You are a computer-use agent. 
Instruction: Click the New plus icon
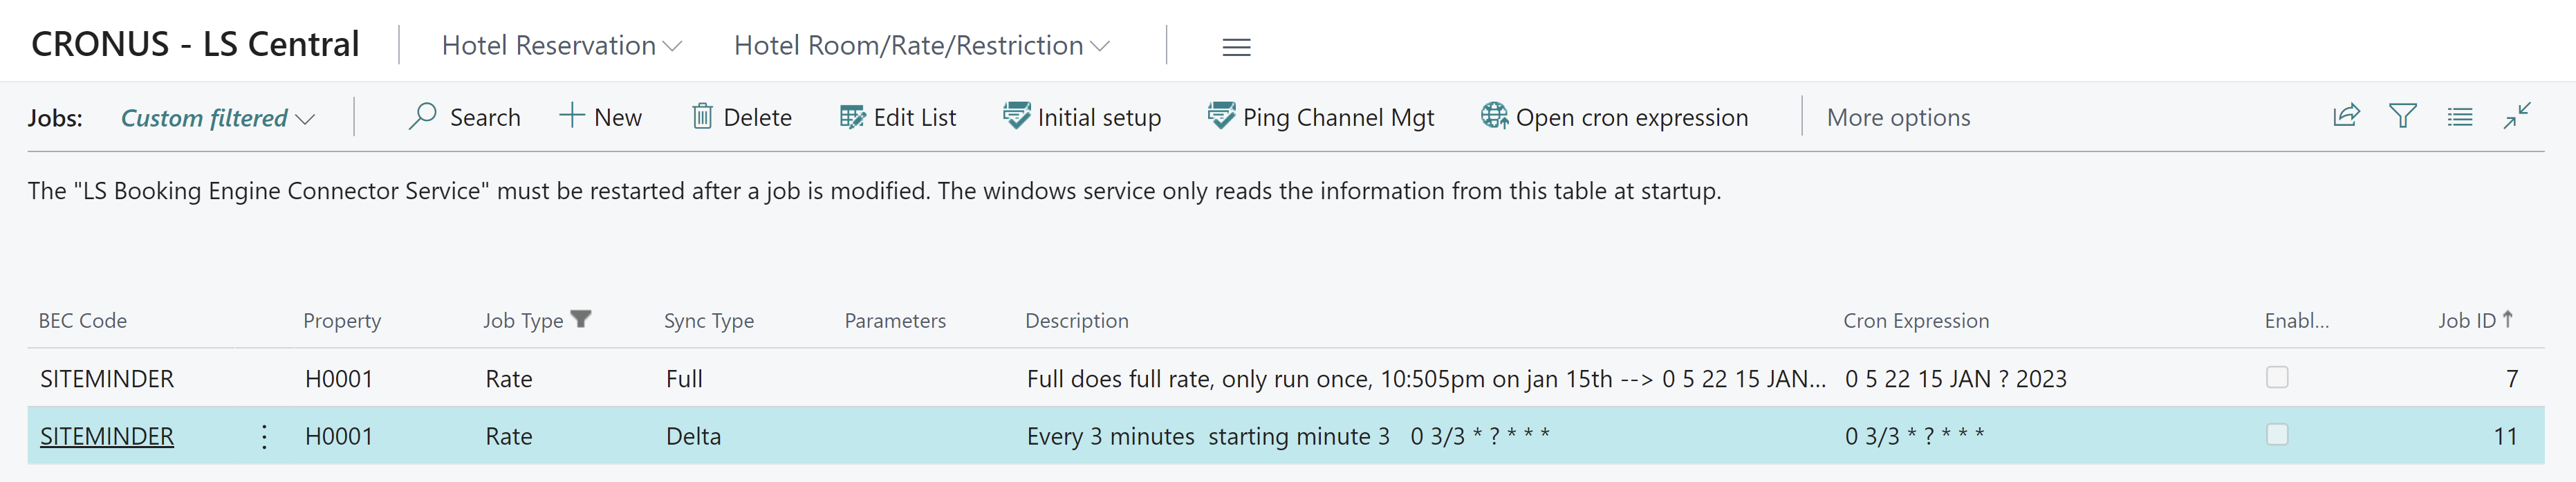pos(571,116)
